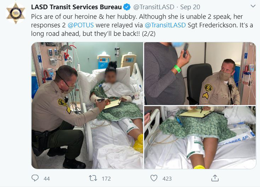Click the 423 likes count
260x187 pixels.
pyautogui.click(x=167, y=178)
